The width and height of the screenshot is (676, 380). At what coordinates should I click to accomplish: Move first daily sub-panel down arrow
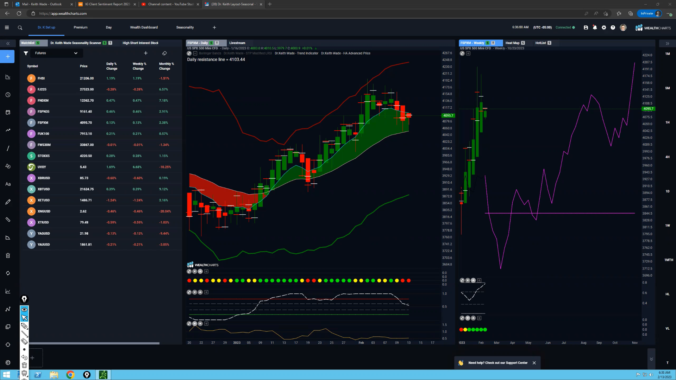[195, 271]
